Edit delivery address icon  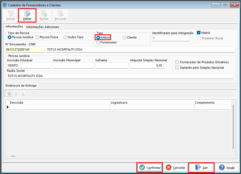point(16,94)
